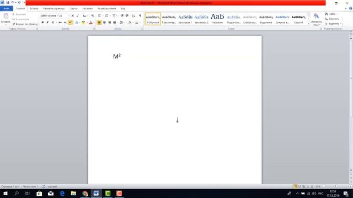Viewport: 353px width, 198px height.
Task: Toggle strikethrough formatting
Action: [60, 23]
